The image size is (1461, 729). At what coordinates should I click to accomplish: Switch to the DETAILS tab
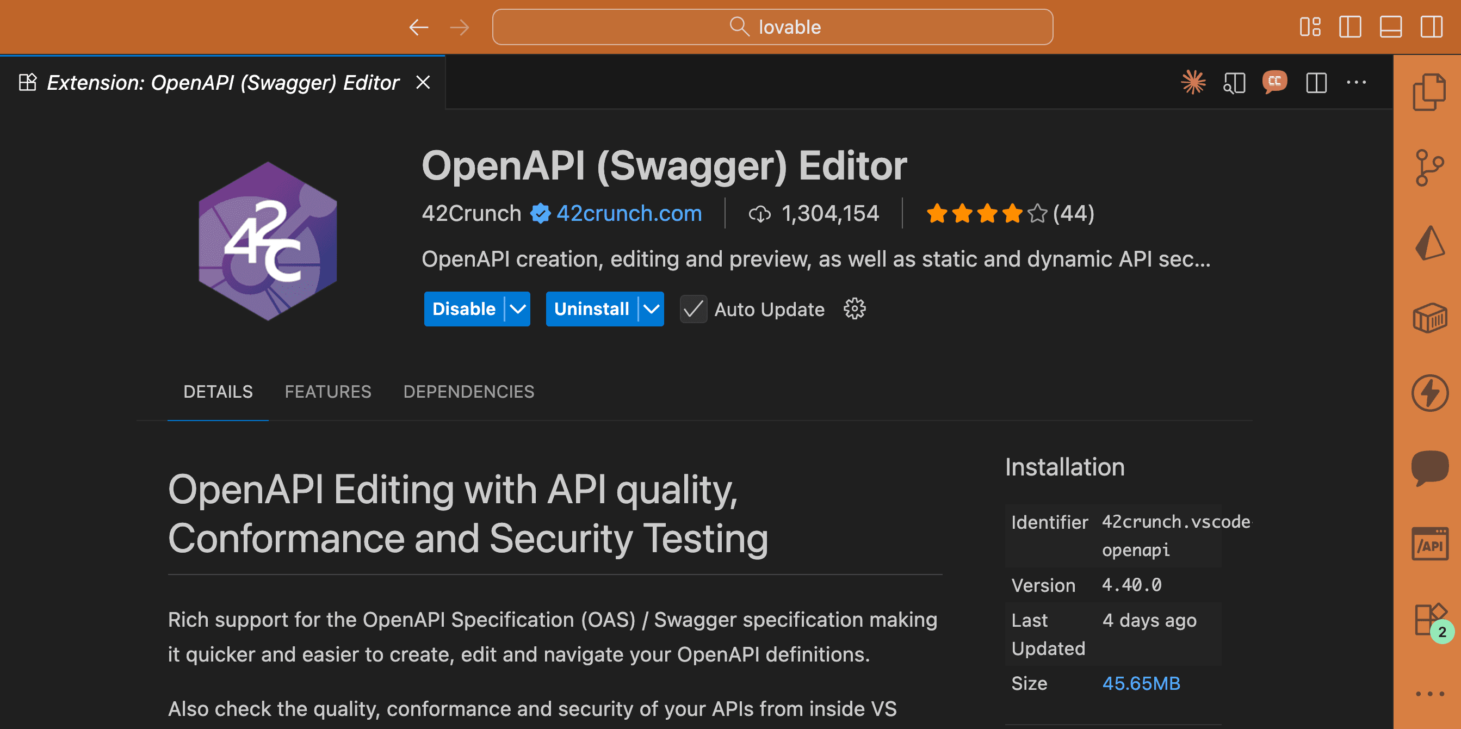[218, 392]
